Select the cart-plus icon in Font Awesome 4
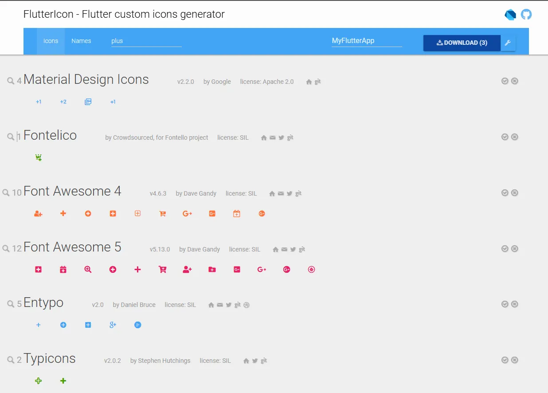The width and height of the screenshot is (548, 393). tap(163, 214)
